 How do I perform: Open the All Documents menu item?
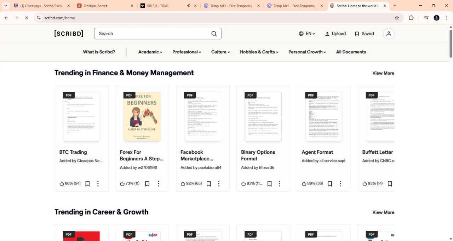pos(351,52)
